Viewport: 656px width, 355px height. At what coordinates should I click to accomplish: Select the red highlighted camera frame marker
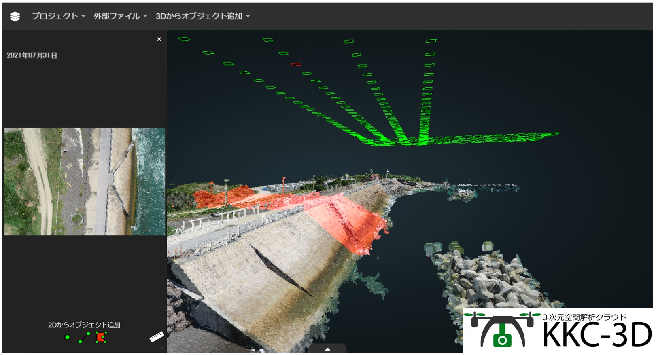point(296,65)
